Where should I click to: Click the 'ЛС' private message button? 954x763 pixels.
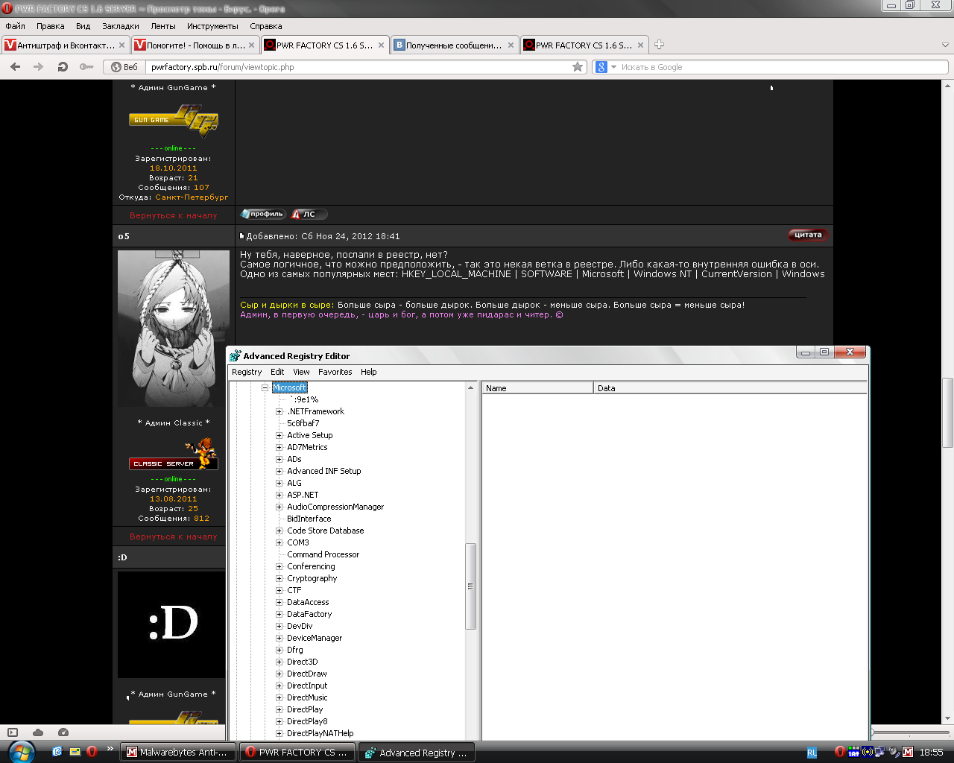[307, 215]
